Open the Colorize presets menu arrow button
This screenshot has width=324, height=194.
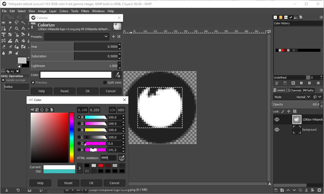tap(119, 37)
